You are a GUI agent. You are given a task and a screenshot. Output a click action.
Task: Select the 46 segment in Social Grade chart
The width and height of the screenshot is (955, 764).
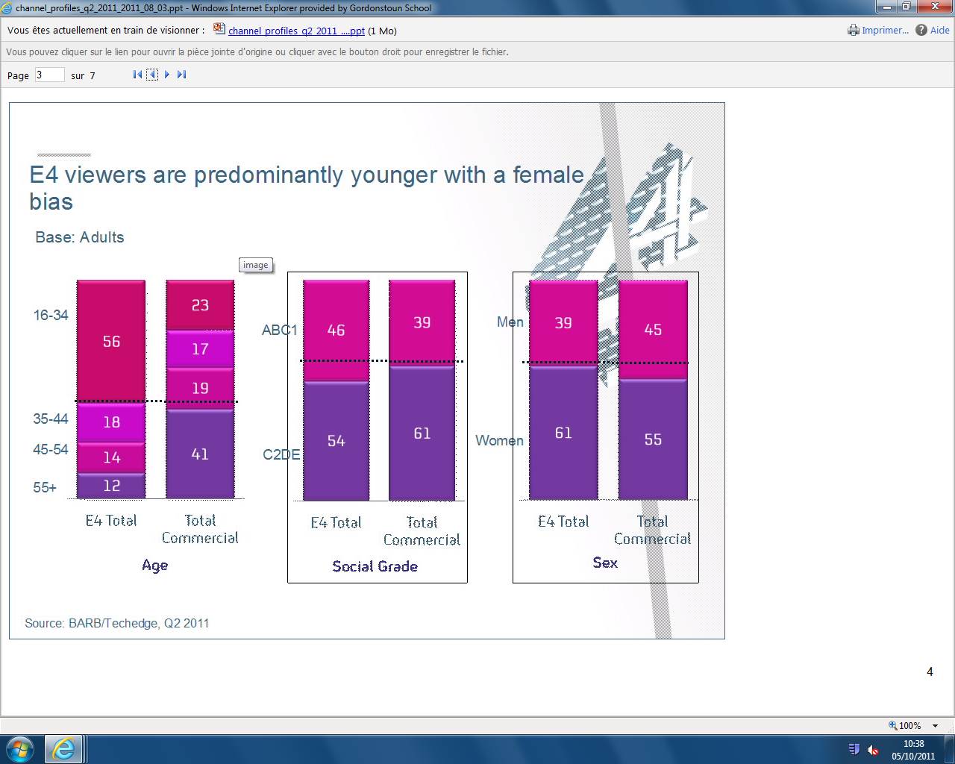[x=336, y=330]
